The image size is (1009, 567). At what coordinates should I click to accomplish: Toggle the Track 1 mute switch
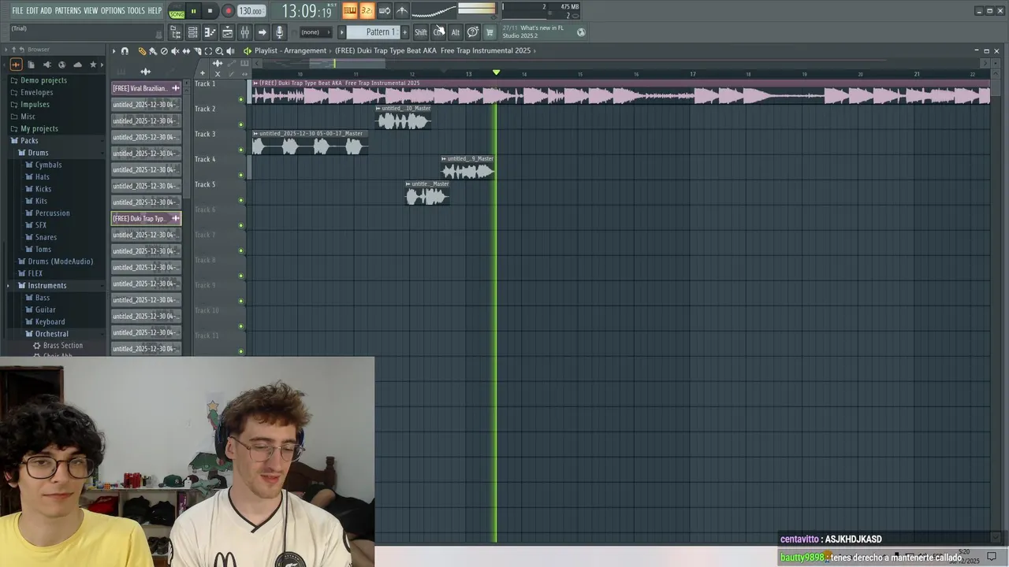(x=241, y=99)
